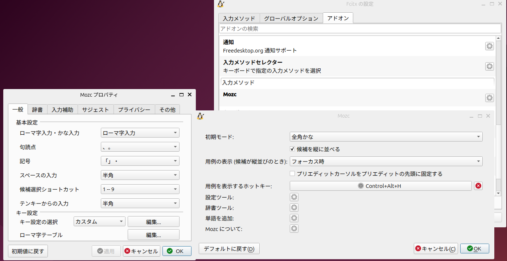This screenshot has width=507, height=261.
Task: Click キャンセル in Mozc プロパティ window
Action: (142, 251)
